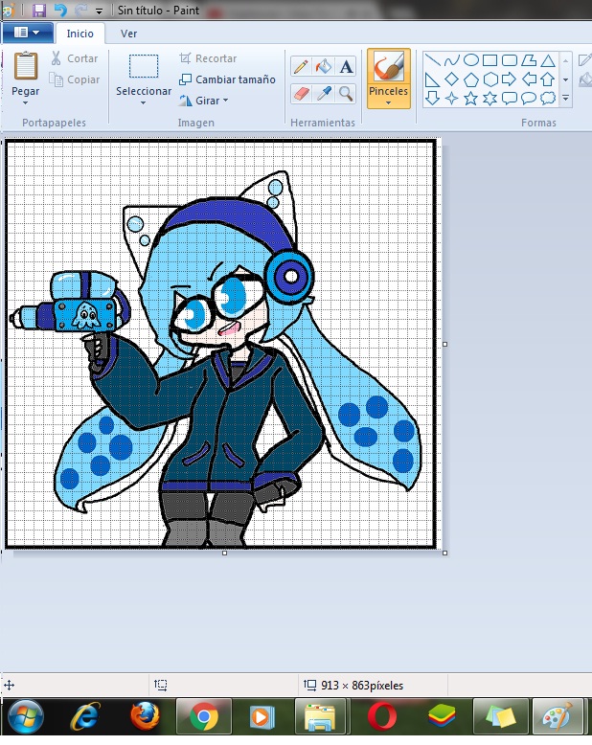Click the Save icon in title bar
The image size is (592, 745).
(39, 10)
